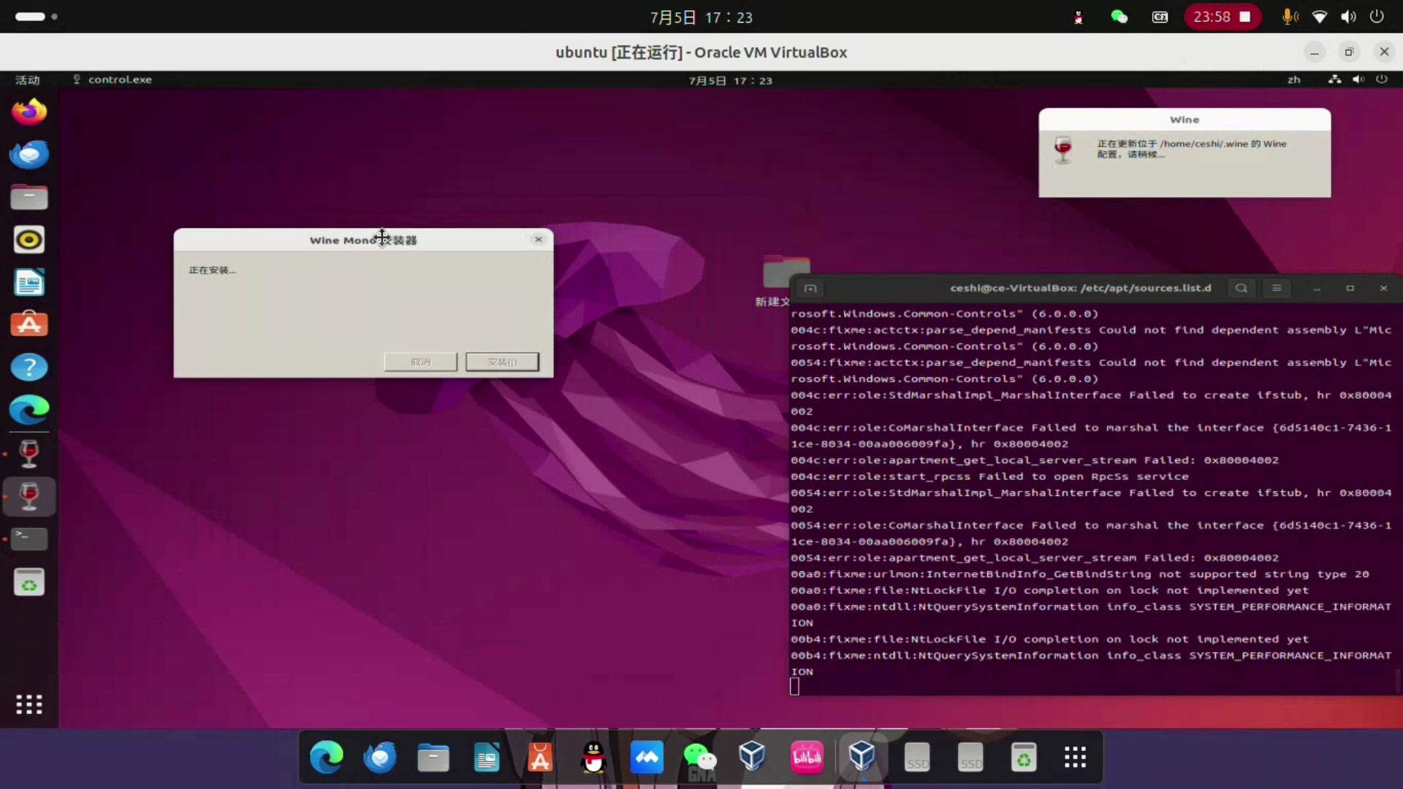Open the Help question mark icon

(29, 367)
